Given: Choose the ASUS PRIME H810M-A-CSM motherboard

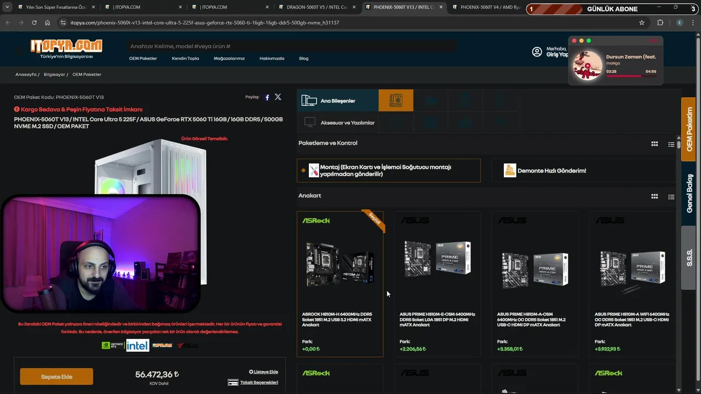Looking at the screenshot, I should [x=535, y=284].
